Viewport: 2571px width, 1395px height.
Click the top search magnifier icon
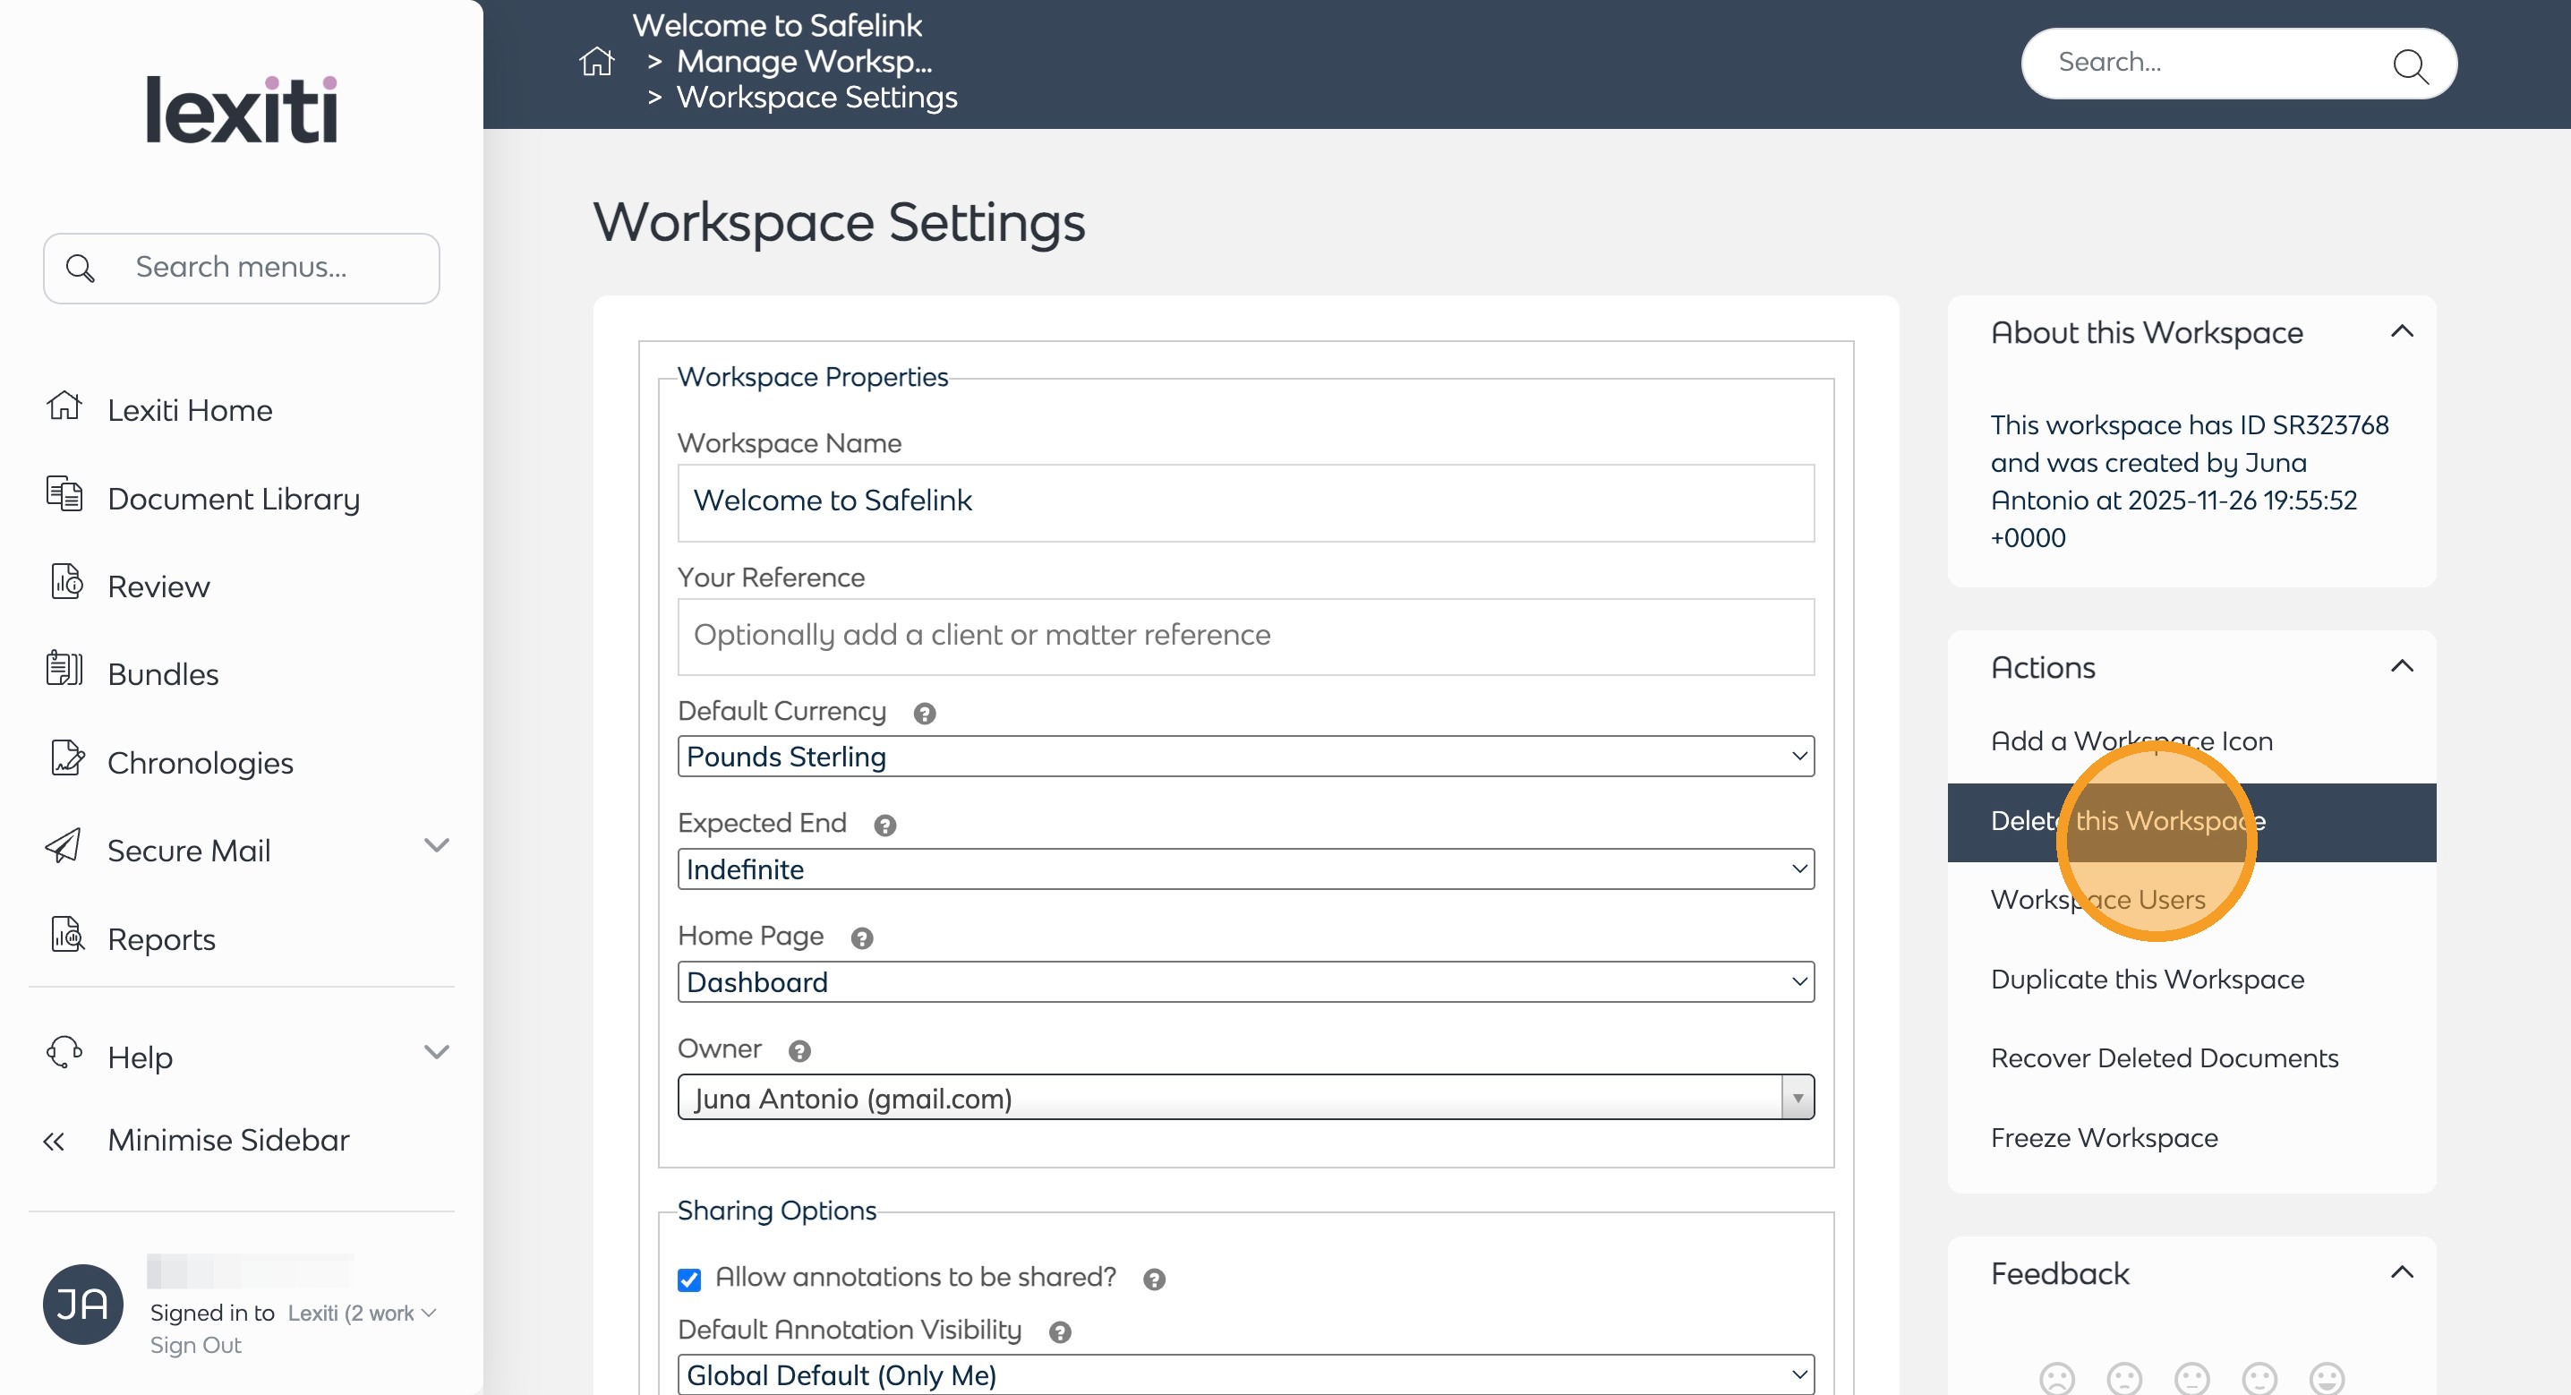[2409, 66]
